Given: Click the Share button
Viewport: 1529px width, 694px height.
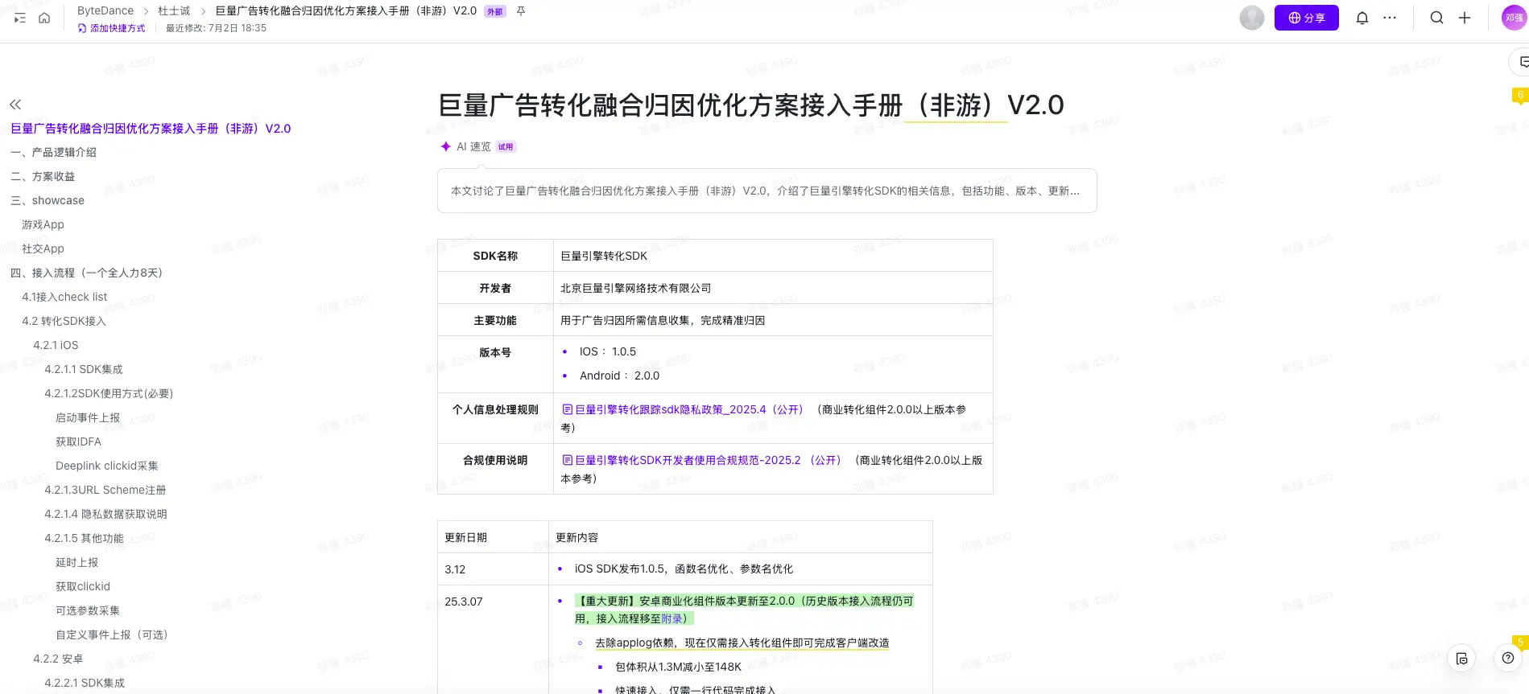Looking at the screenshot, I should (x=1306, y=18).
